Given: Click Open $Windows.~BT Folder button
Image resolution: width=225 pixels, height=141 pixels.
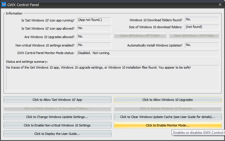Looking at the screenshot, I should (140, 35).
